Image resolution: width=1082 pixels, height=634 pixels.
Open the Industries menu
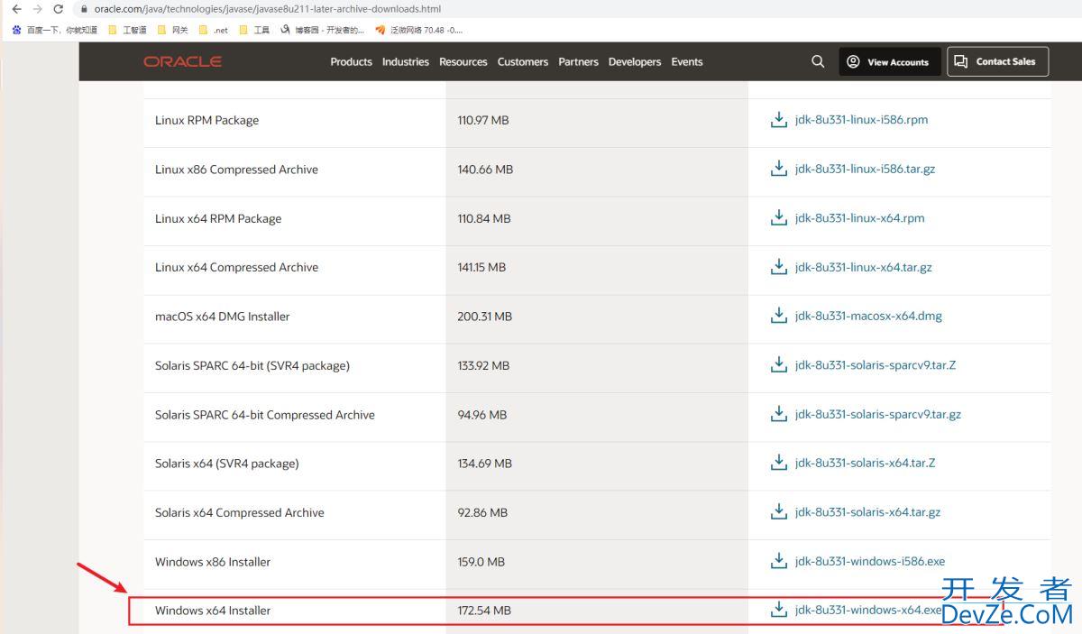pos(406,62)
